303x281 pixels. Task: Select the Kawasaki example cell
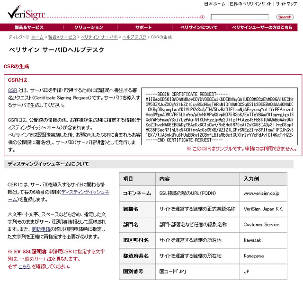[263, 240]
